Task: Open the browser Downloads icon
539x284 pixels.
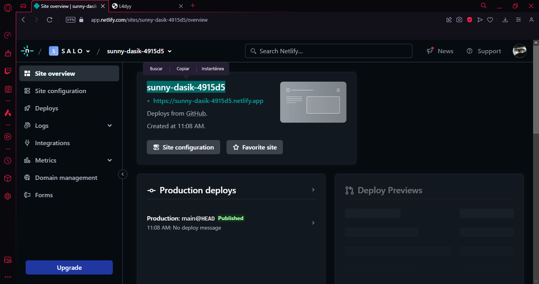Action: click(505, 20)
